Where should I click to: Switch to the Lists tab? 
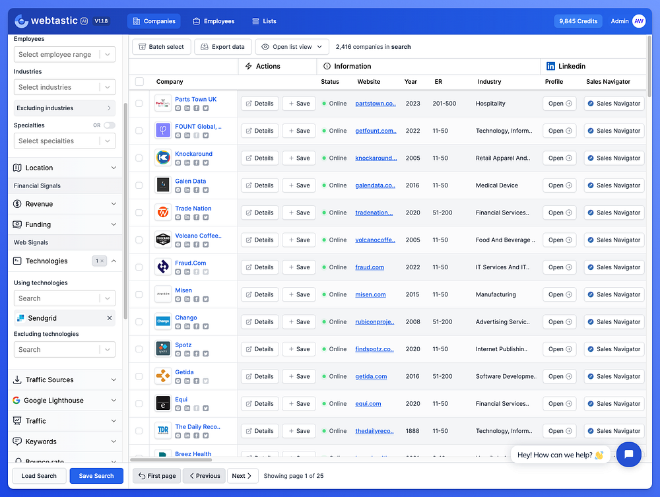click(x=265, y=21)
